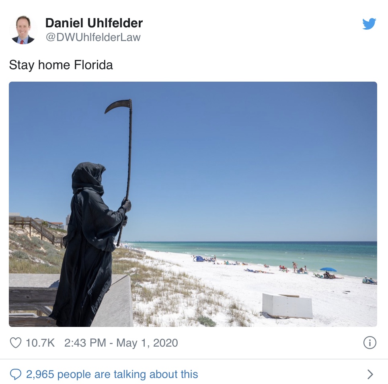Image resolution: width=388 pixels, height=384 pixels.
Task: Click the wooden boardwalk stairs in photo
Action: (37, 230)
